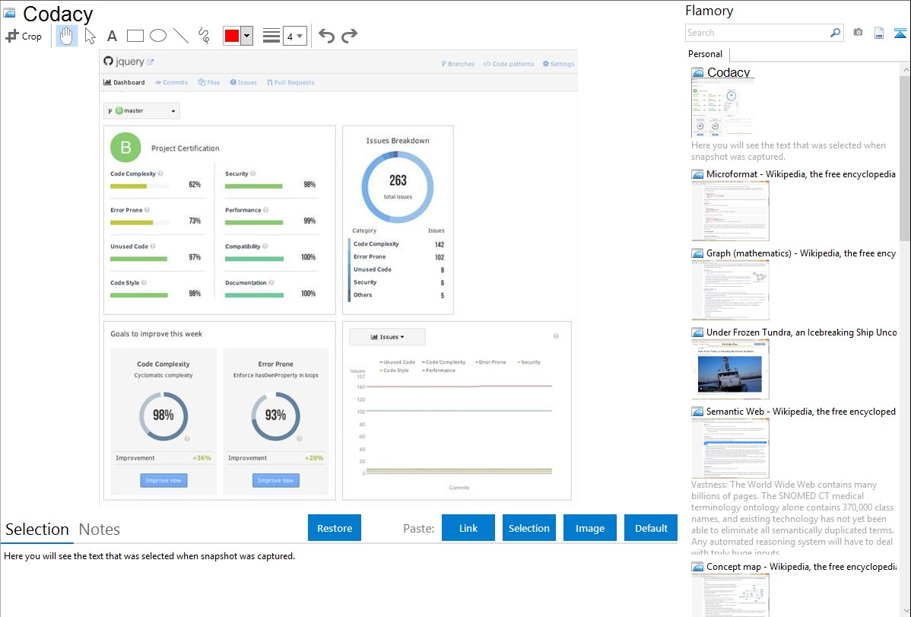Click the Semantic Web - Wikipedia title
Image resolution: width=911 pixels, height=617 pixels.
[x=801, y=411]
